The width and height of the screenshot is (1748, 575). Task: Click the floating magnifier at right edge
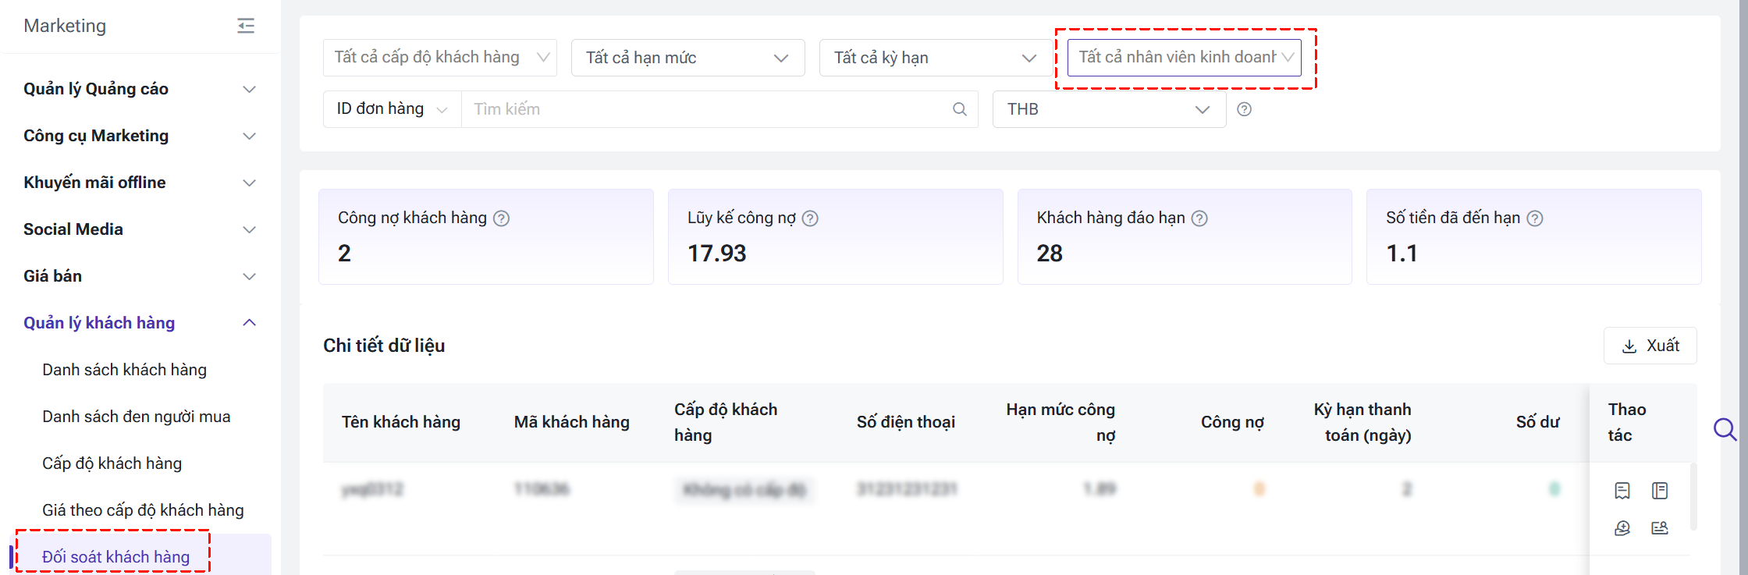point(1725,429)
